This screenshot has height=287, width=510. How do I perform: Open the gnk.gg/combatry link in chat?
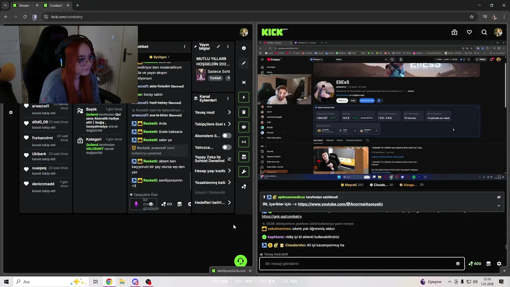point(282,216)
